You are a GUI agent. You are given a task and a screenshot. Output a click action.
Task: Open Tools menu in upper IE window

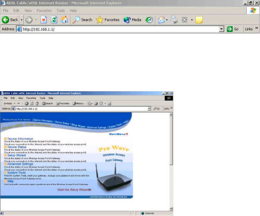tap(61, 10)
